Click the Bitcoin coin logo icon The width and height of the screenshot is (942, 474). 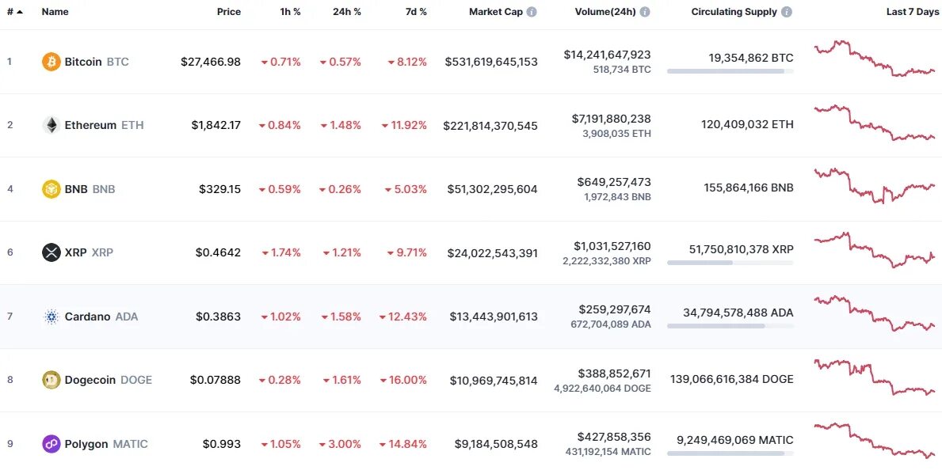pyautogui.click(x=51, y=62)
